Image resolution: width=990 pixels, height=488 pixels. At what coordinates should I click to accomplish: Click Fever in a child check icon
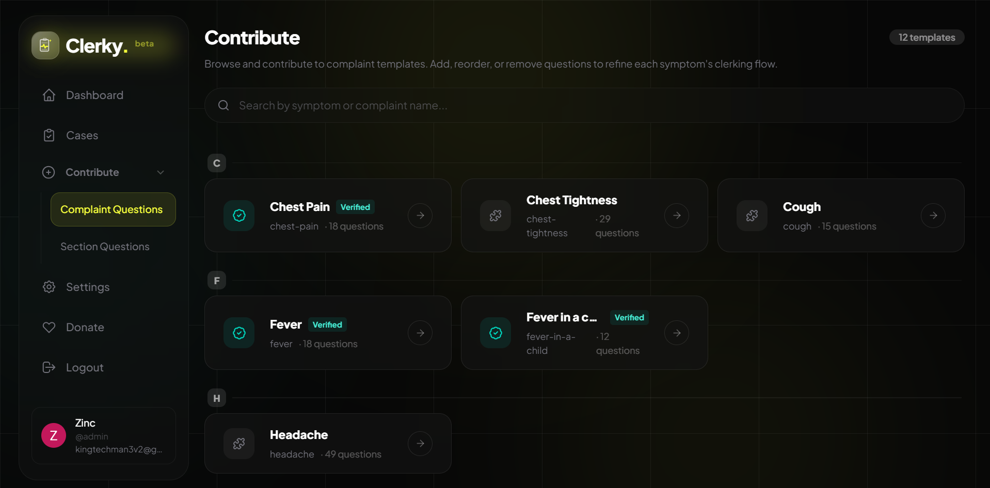click(496, 333)
